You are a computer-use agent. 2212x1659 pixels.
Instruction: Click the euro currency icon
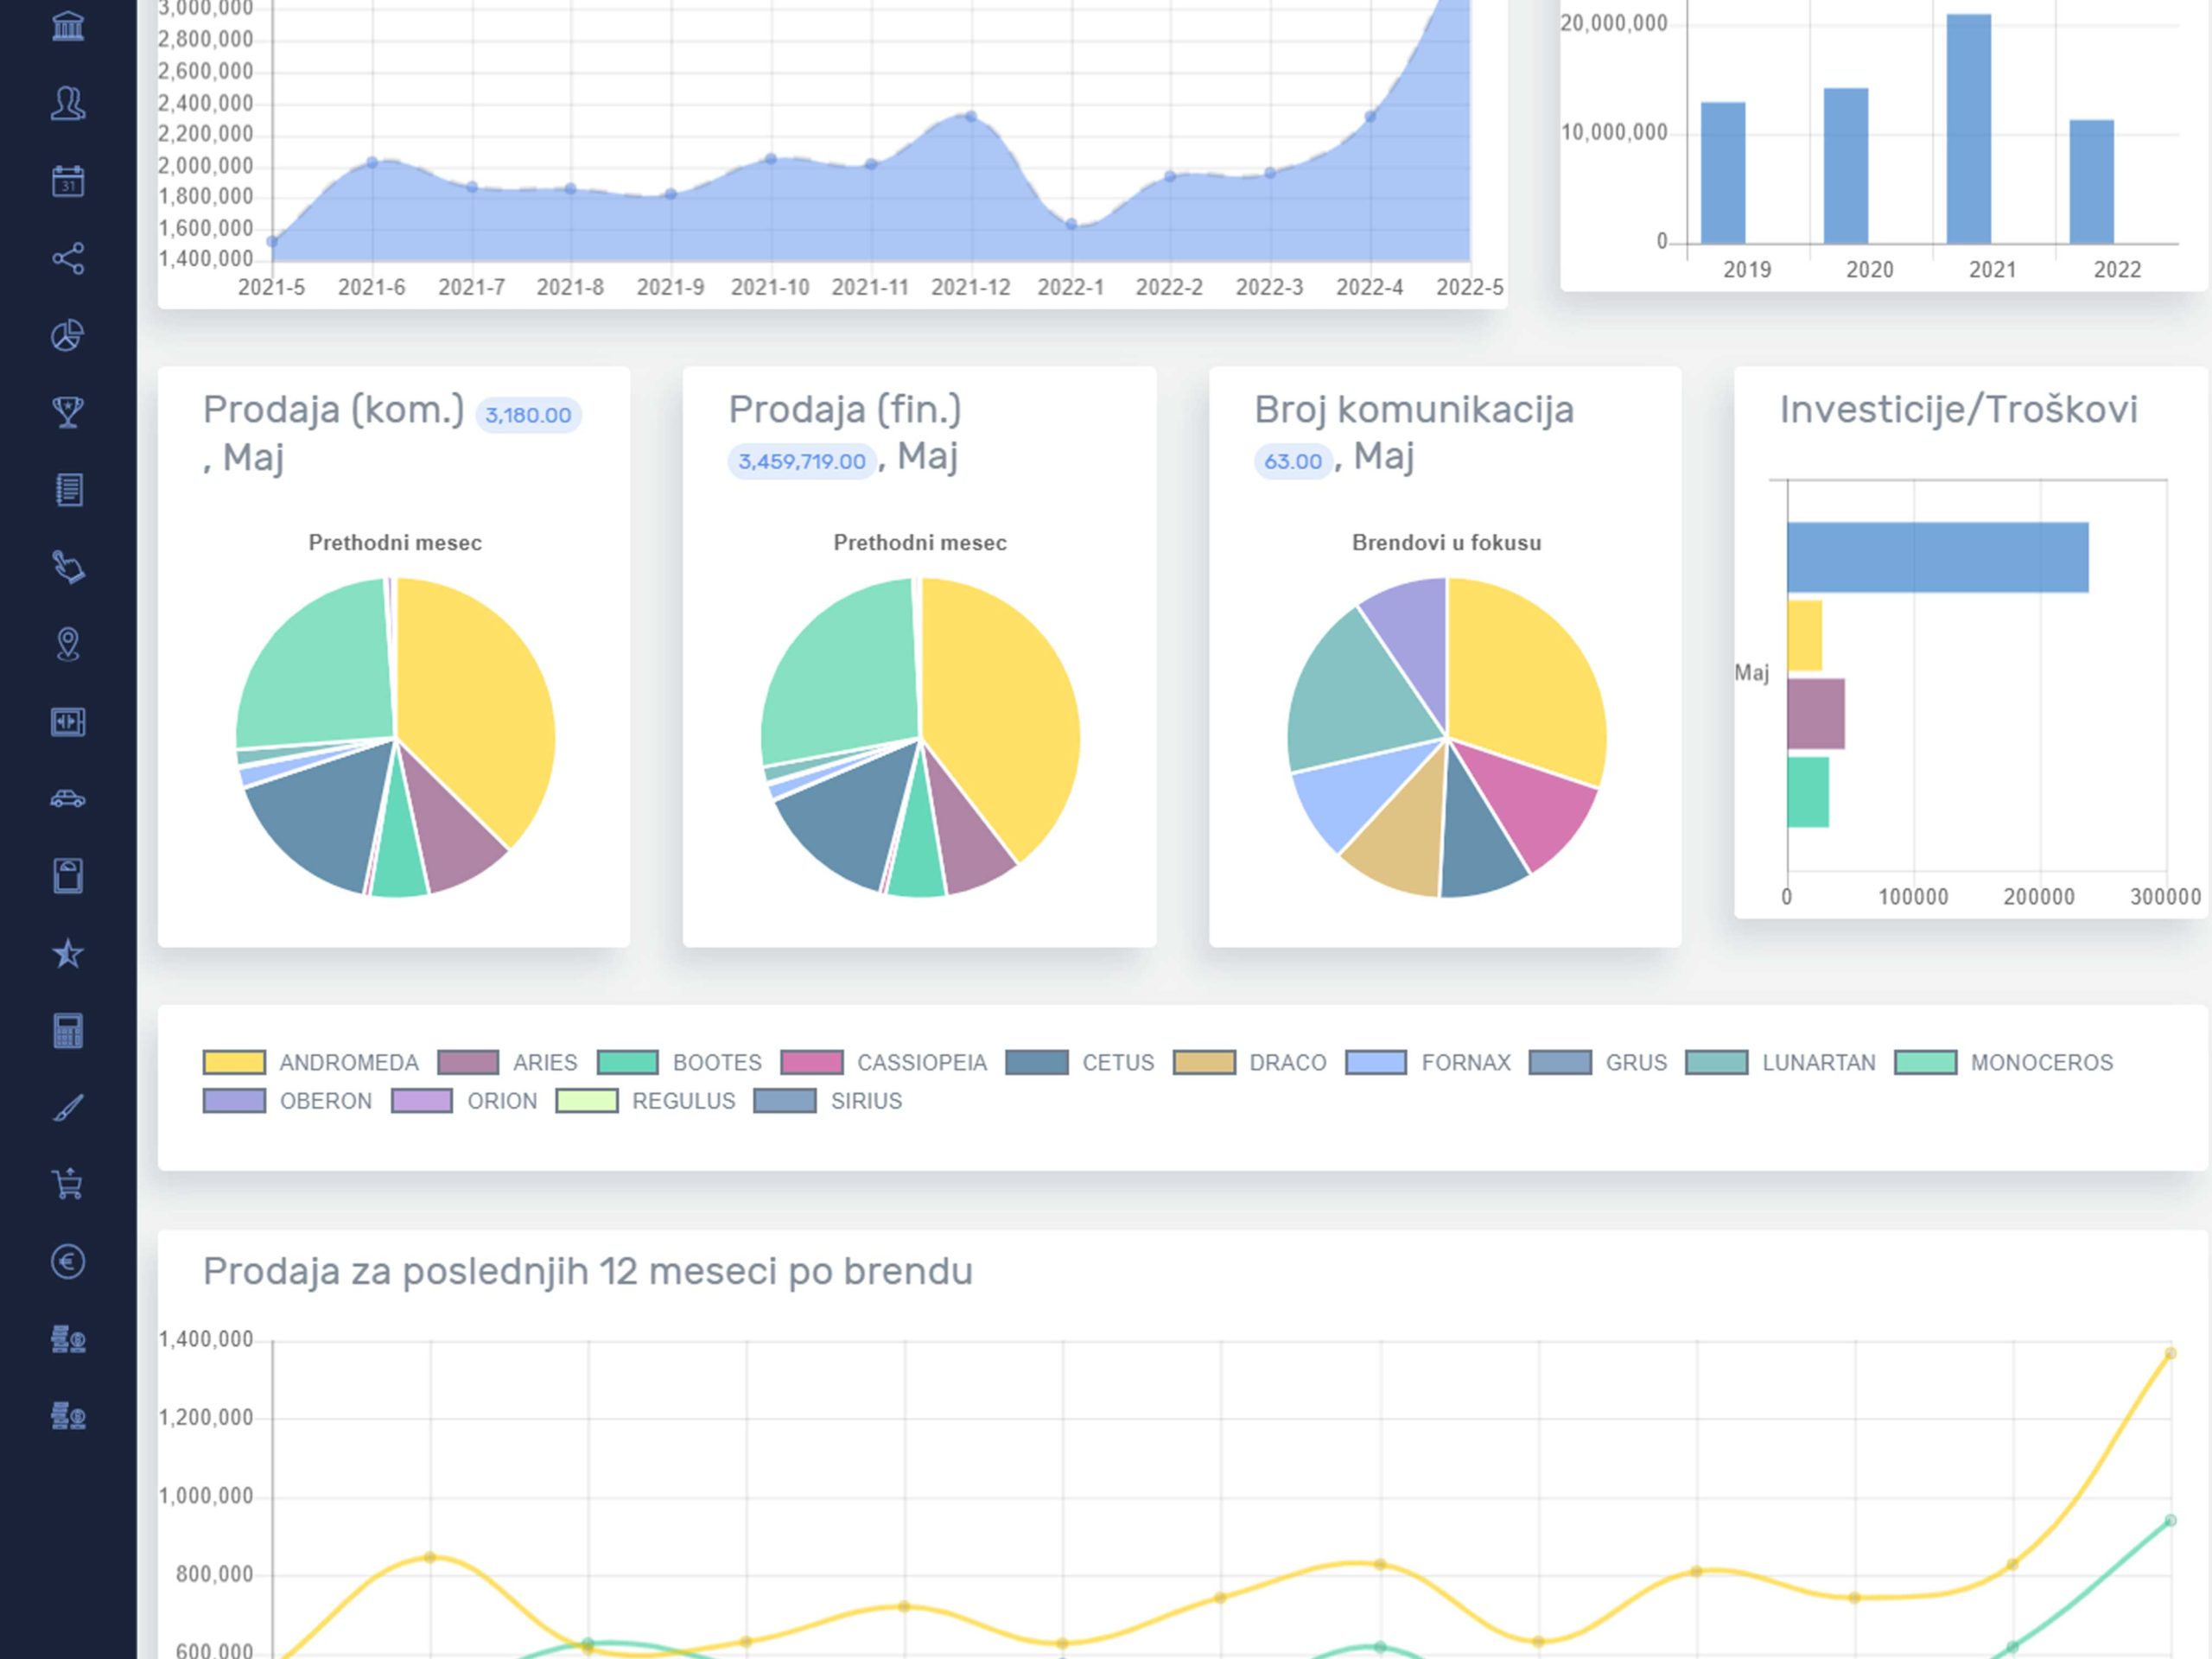68,1262
